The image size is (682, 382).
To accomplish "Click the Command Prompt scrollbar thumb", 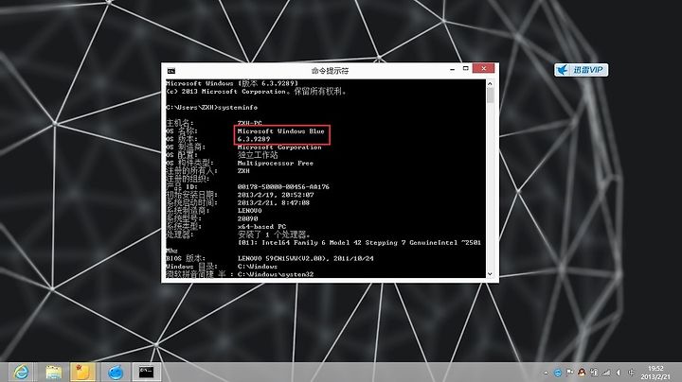I will [491, 95].
